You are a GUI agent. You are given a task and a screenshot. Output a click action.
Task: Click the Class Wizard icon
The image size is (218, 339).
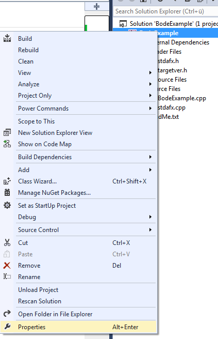tap(7, 181)
